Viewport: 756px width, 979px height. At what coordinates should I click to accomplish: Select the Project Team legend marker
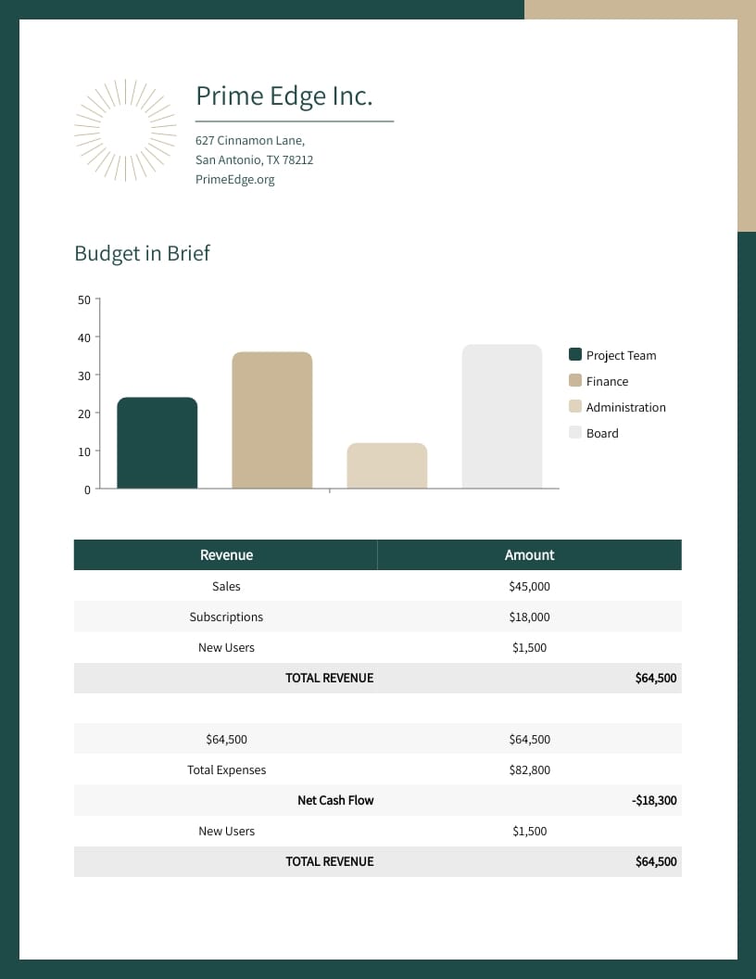[x=575, y=354]
